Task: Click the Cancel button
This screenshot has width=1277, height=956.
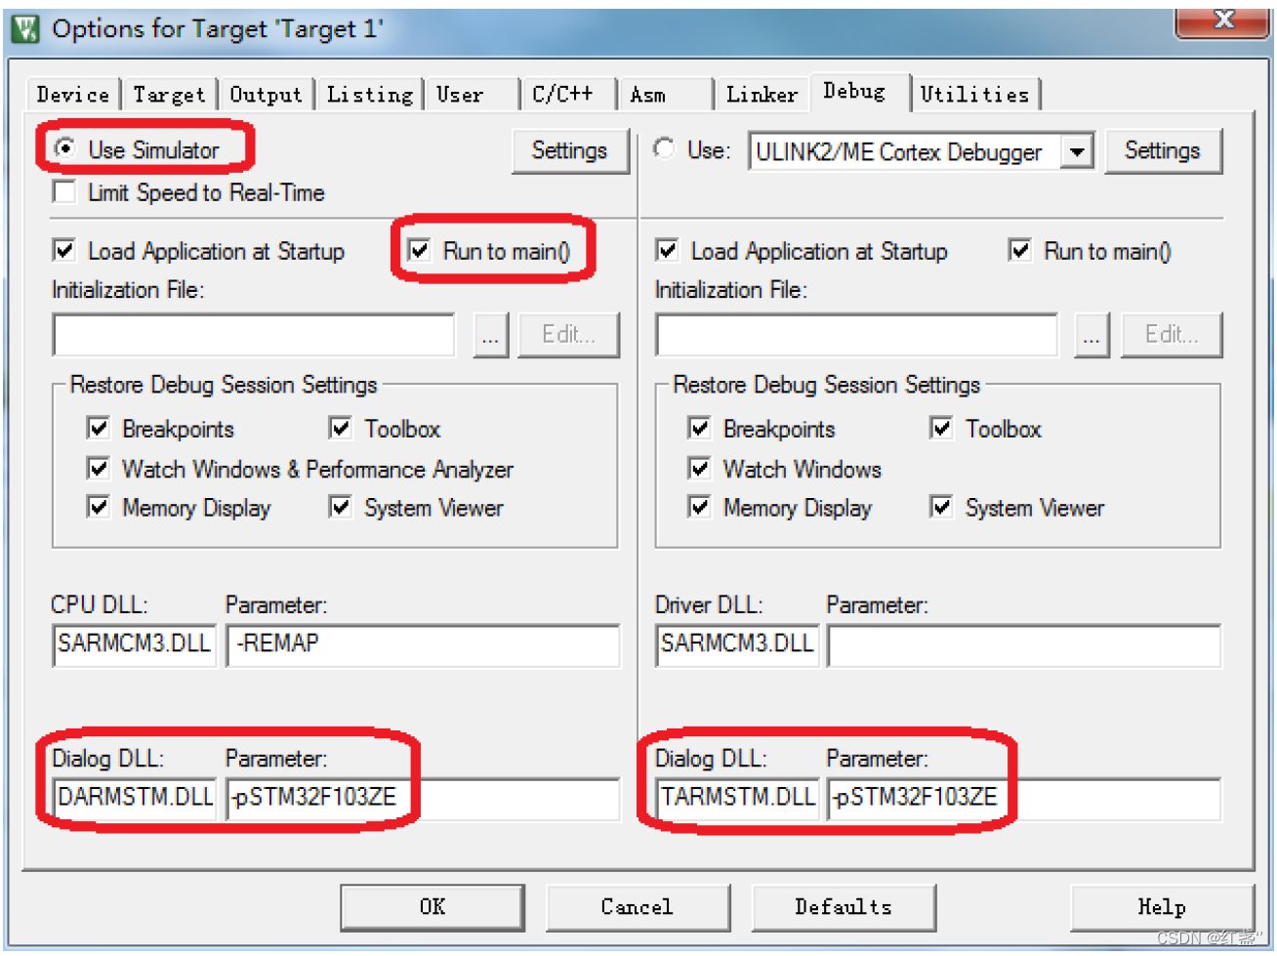Action: click(x=638, y=907)
